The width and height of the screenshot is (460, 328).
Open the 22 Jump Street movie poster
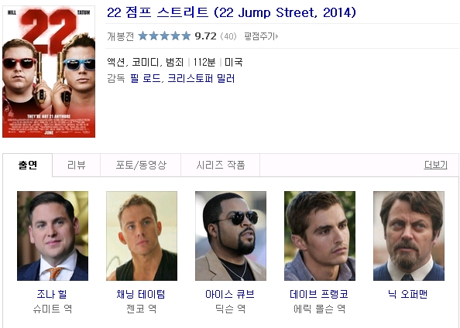pos(49,71)
